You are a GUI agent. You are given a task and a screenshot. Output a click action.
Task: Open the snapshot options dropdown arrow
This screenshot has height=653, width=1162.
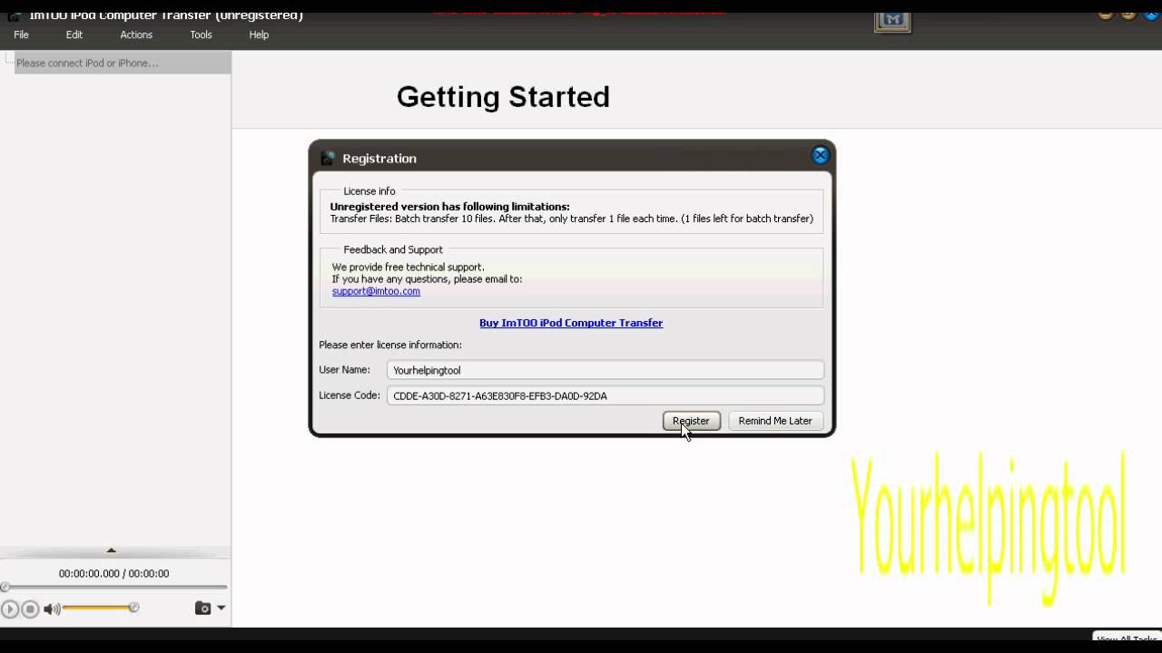(x=221, y=609)
